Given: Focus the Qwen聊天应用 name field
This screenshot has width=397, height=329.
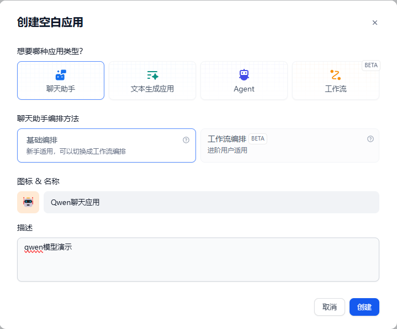Looking at the screenshot, I should tap(211, 202).
